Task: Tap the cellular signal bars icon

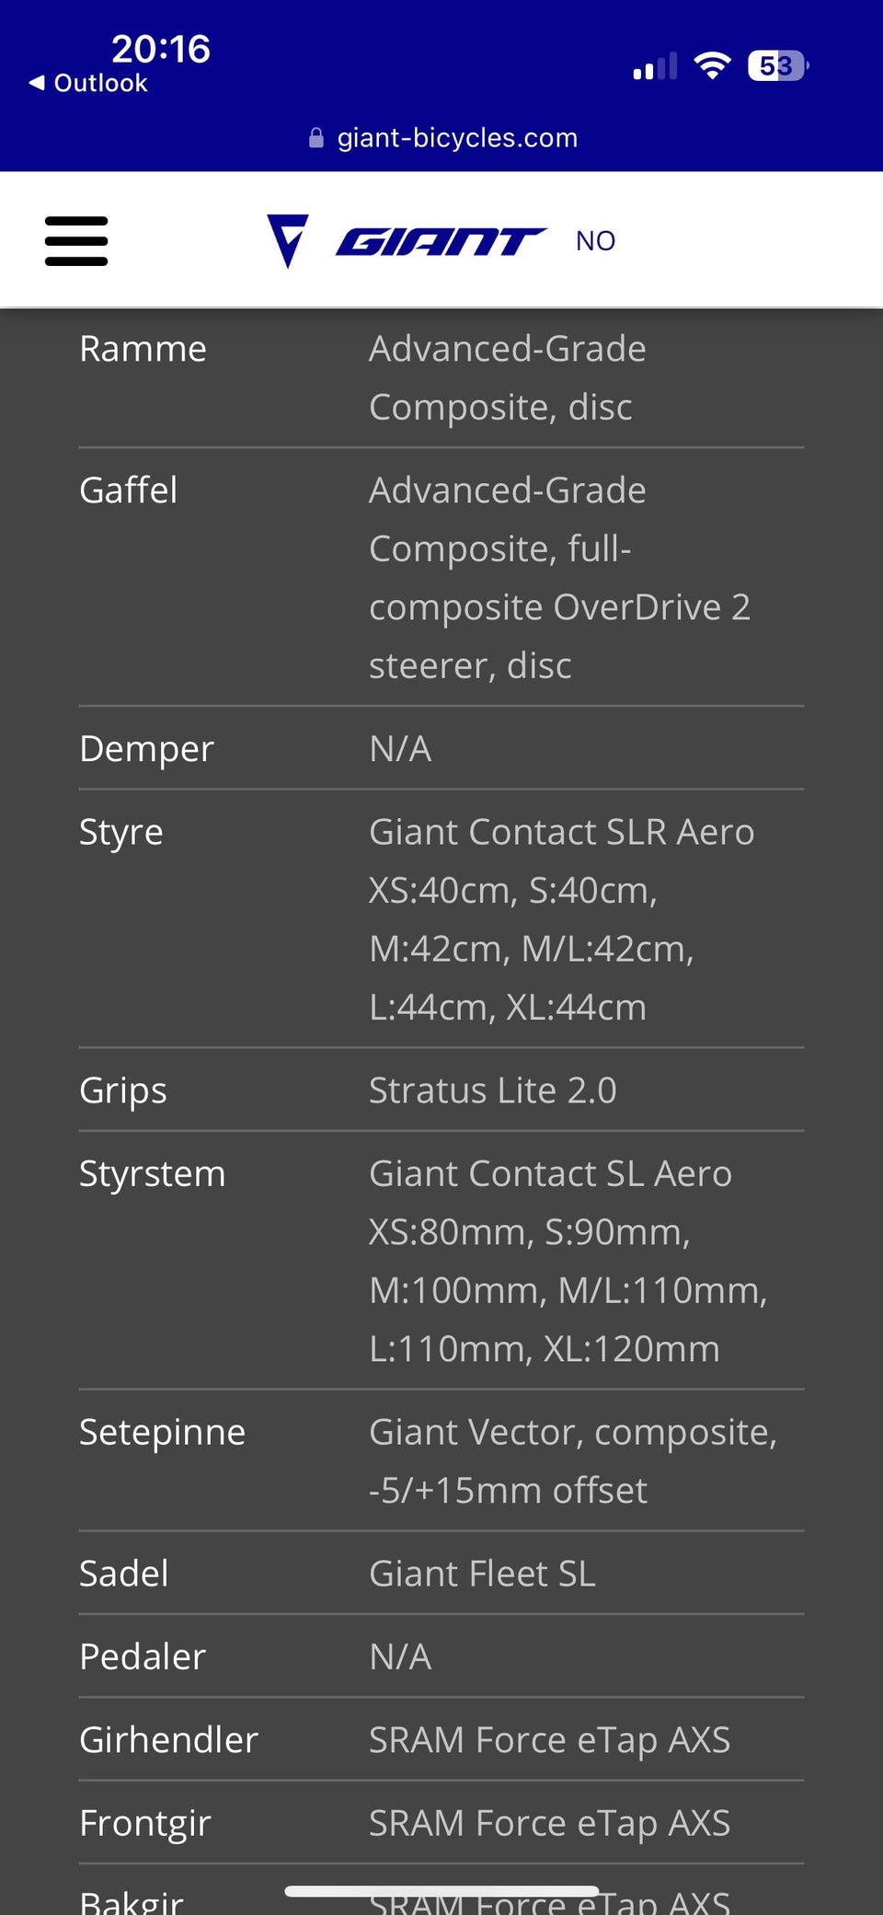Action: coord(655,66)
